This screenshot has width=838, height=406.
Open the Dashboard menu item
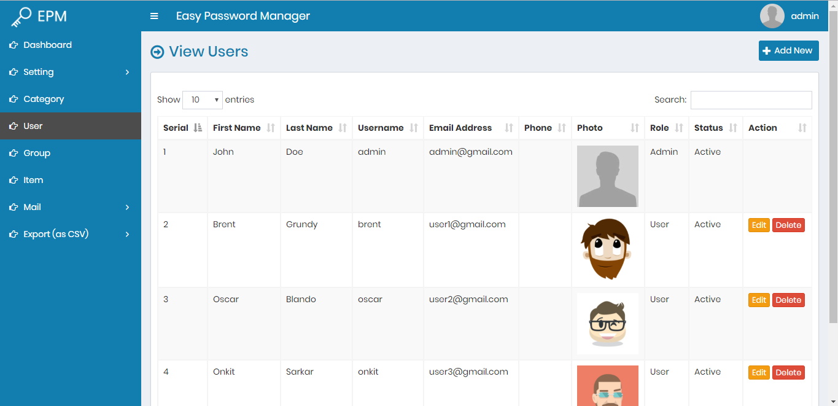[x=47, y=45]
